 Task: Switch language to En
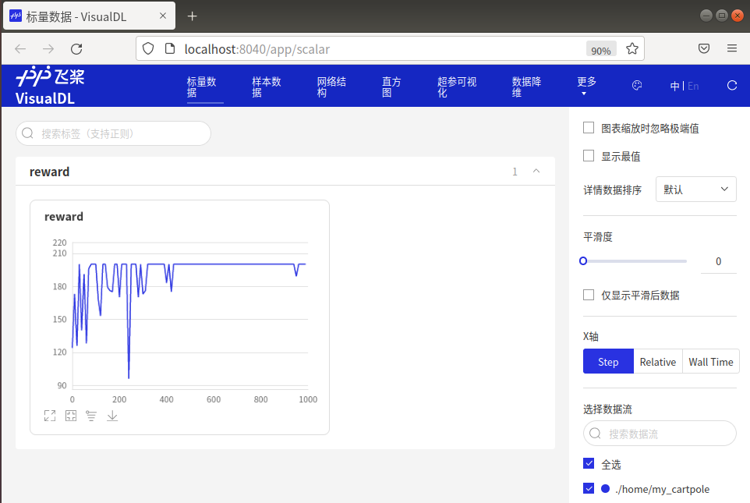(x=693, y=86)
